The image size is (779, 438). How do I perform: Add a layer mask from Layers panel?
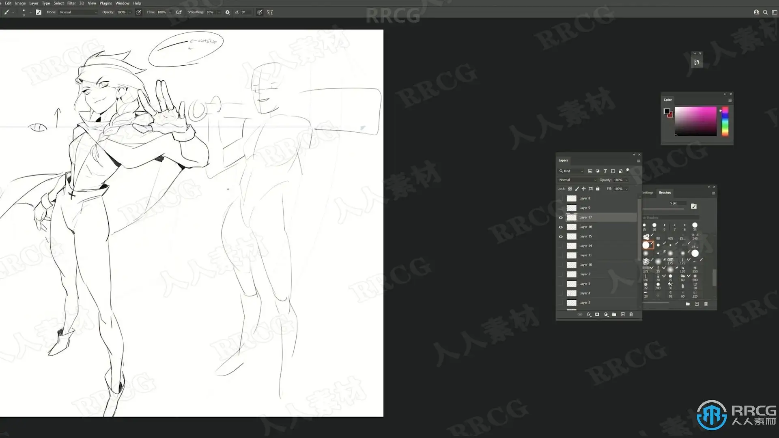(597, 314)
